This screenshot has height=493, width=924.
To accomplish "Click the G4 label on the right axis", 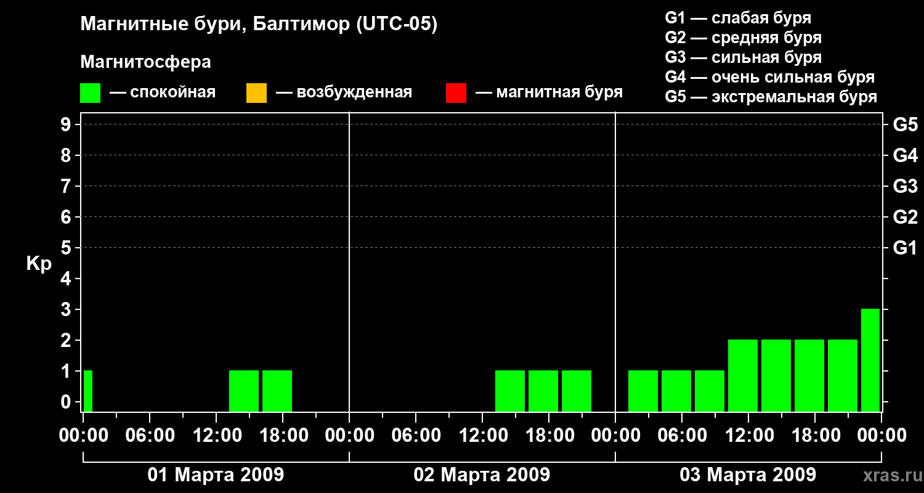I will (905, 155).
